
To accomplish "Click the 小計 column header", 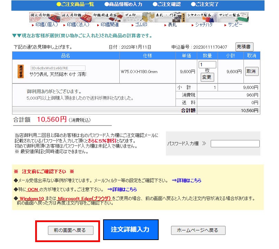I will pyautogui.click(x=231, y=56).
